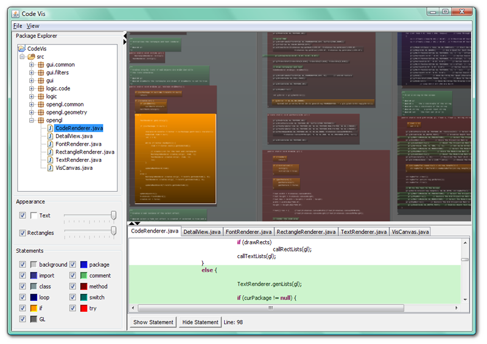Open the File menu

[x=18, y=26]
